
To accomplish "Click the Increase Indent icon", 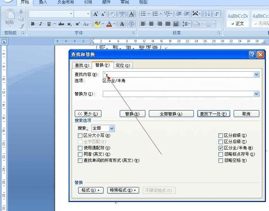I will pyautogui.click(x=187, y=14).
